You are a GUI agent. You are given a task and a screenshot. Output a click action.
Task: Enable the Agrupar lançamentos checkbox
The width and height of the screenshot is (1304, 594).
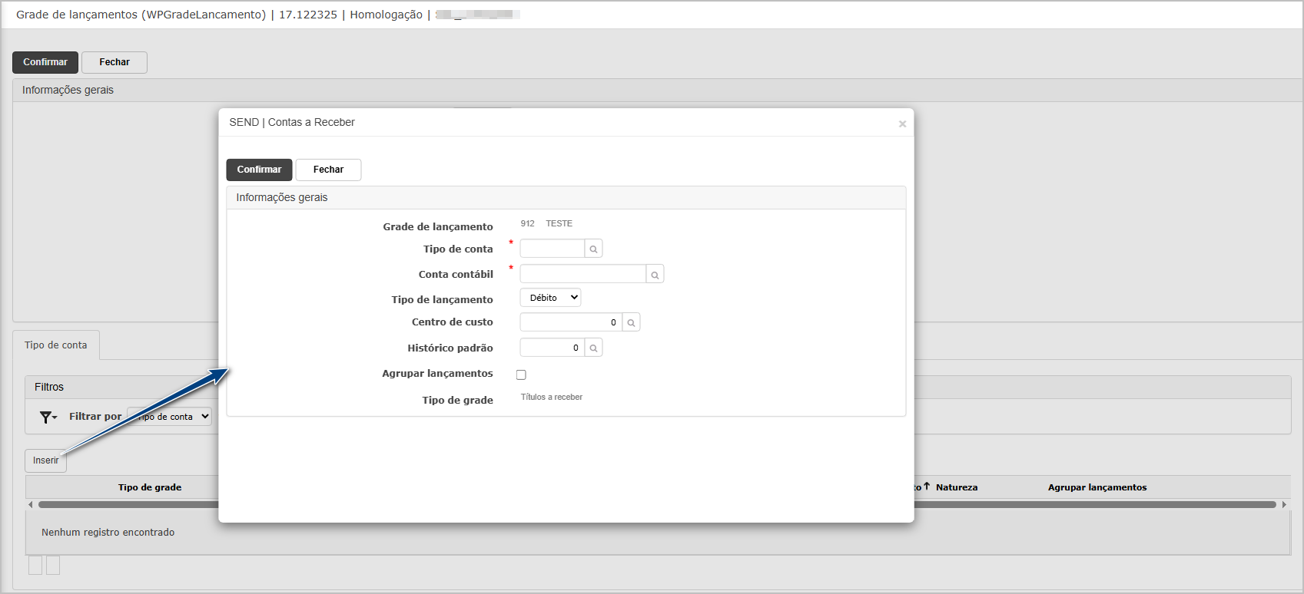(521, 375)
